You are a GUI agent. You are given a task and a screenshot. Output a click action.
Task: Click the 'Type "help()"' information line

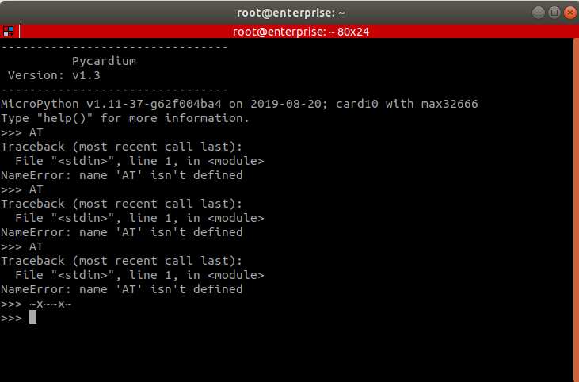[x=125, y=118]
